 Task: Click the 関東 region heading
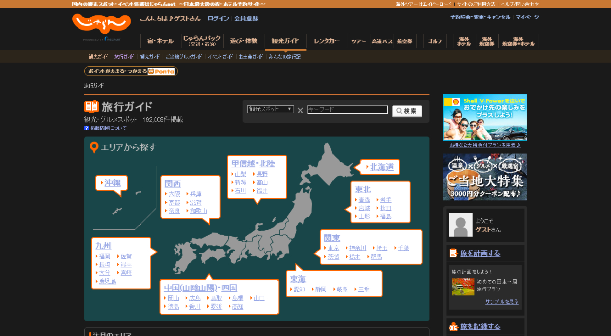pos(332,238)
